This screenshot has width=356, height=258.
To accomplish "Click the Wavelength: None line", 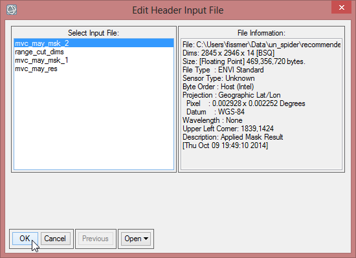I will pos(212,120).
